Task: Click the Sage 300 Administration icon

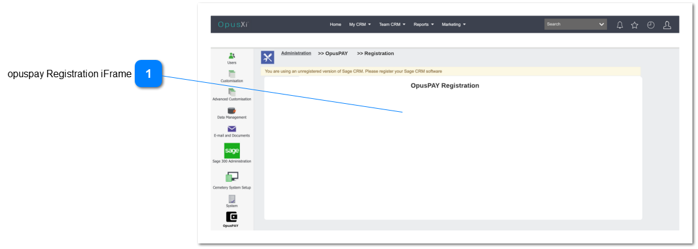Action: [232, 151]
